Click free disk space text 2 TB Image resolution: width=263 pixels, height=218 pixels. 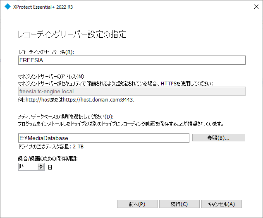(78, 147)
